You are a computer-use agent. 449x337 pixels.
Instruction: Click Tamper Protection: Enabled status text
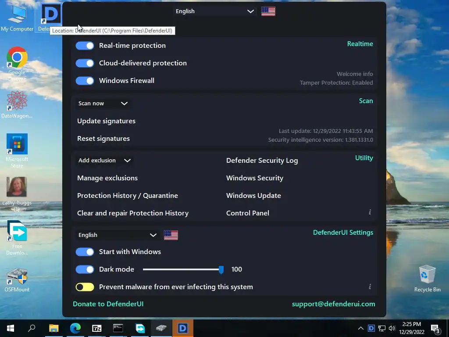tap(336, 82)
